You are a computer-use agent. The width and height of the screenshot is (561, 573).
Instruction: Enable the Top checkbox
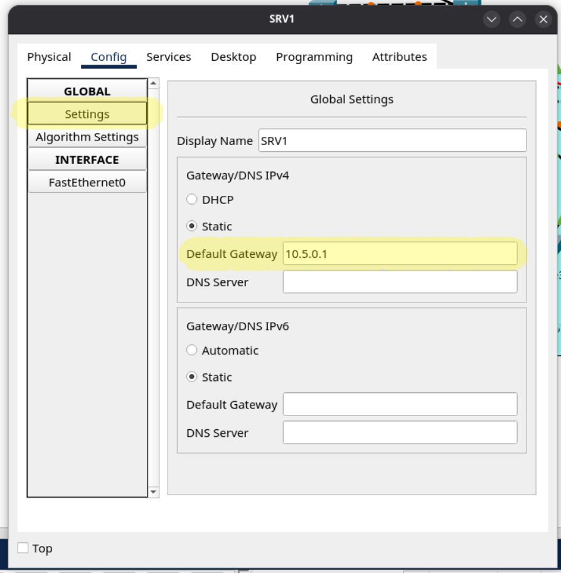coord(23,548)
